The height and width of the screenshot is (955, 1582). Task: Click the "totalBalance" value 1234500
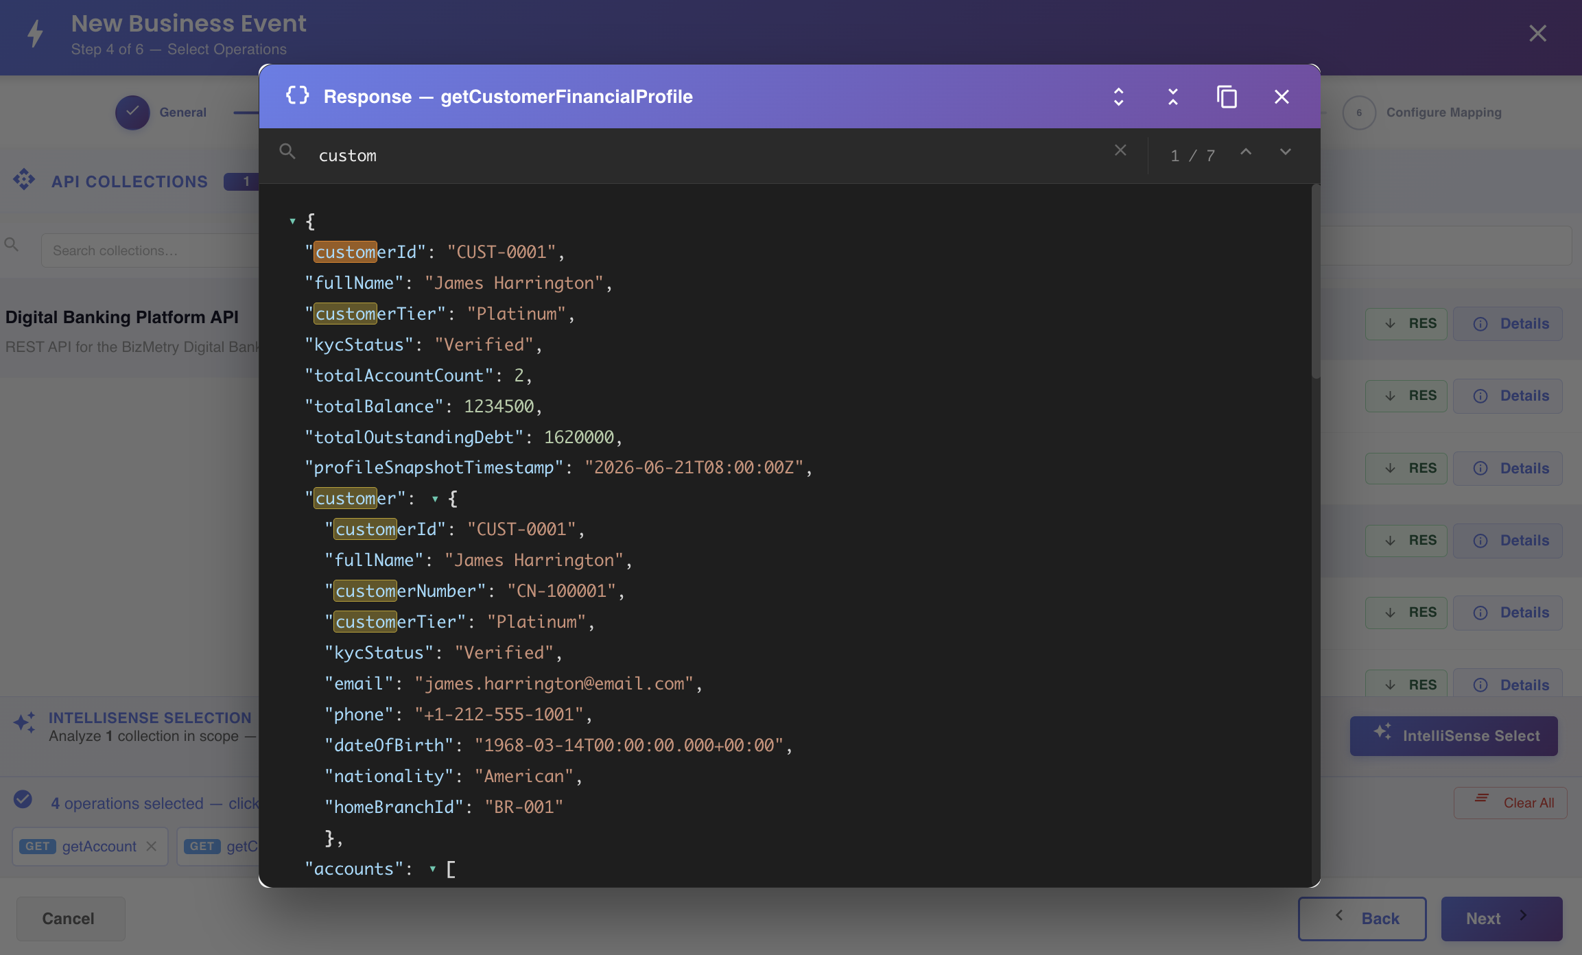(x=499, y=407)
